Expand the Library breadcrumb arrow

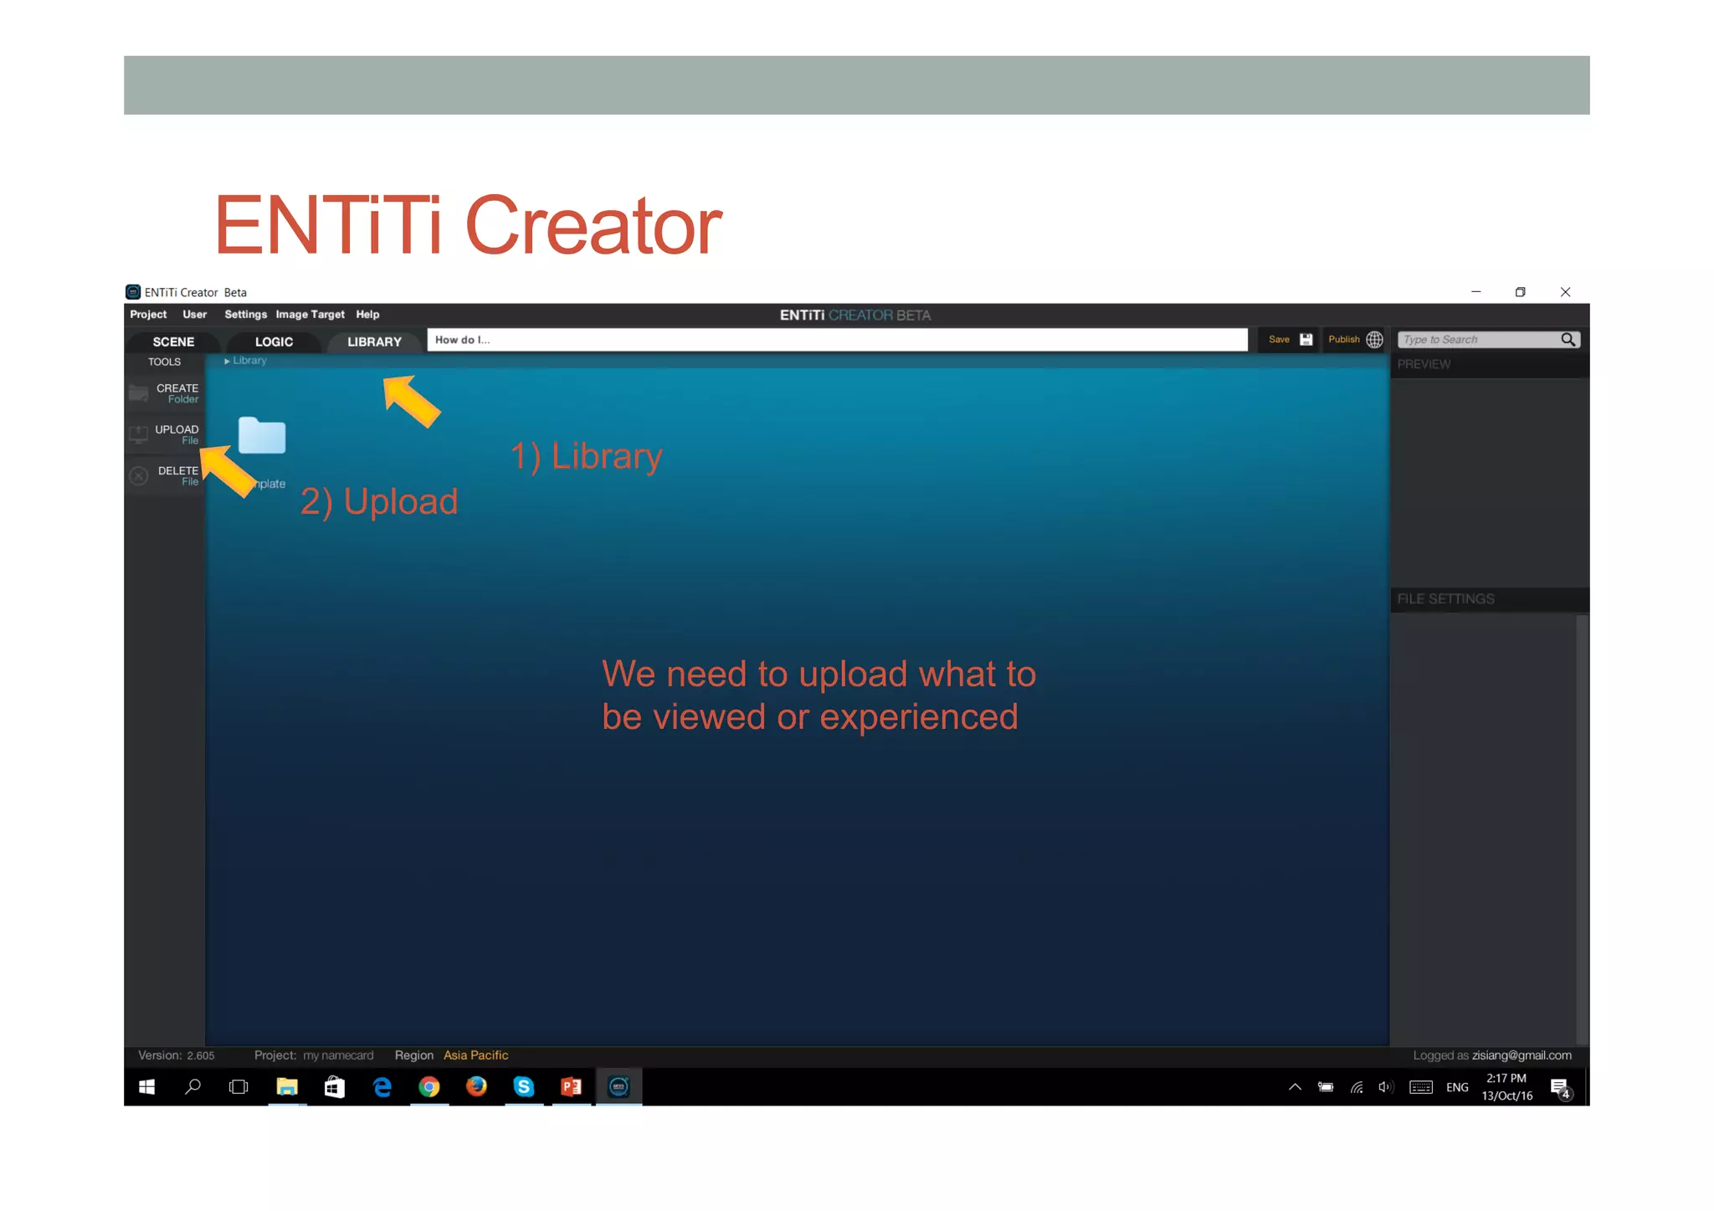pos(227,361)
